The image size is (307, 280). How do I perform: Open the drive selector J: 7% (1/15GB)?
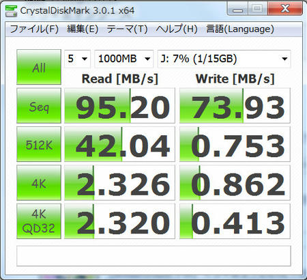[224, 59]
